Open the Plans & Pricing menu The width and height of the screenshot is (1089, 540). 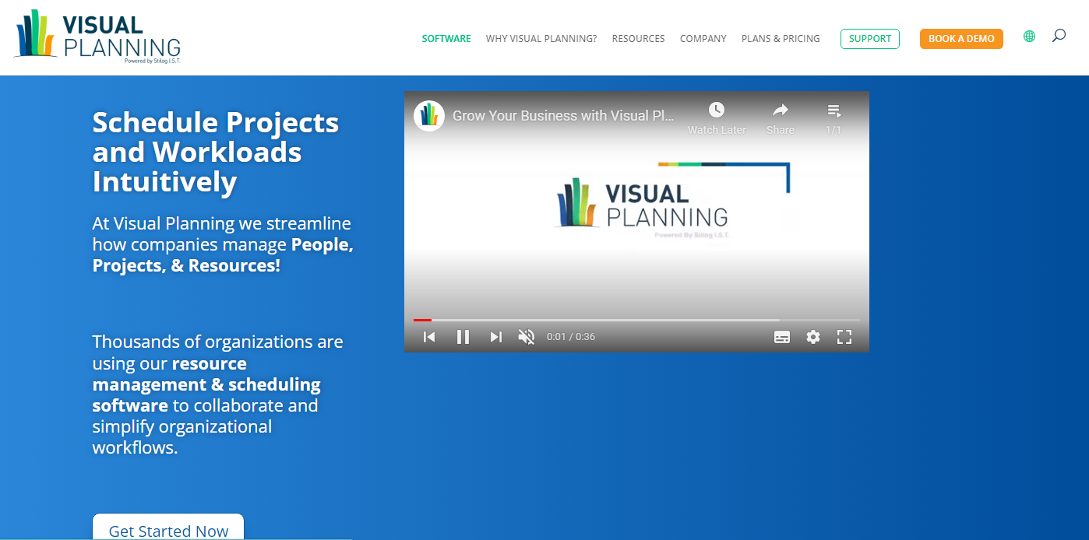tap(781, 39)
